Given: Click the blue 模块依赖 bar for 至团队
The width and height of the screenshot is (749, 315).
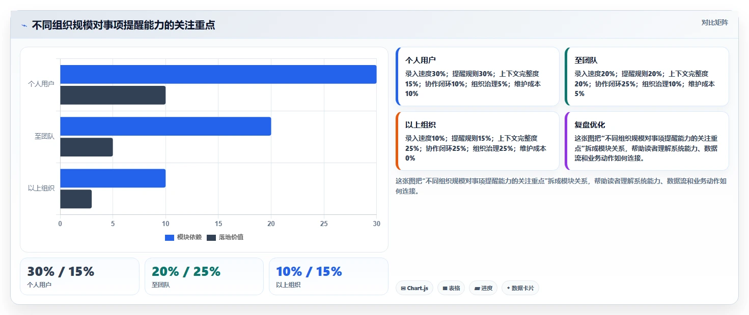Looking at the screenshot, I should 165,126.
